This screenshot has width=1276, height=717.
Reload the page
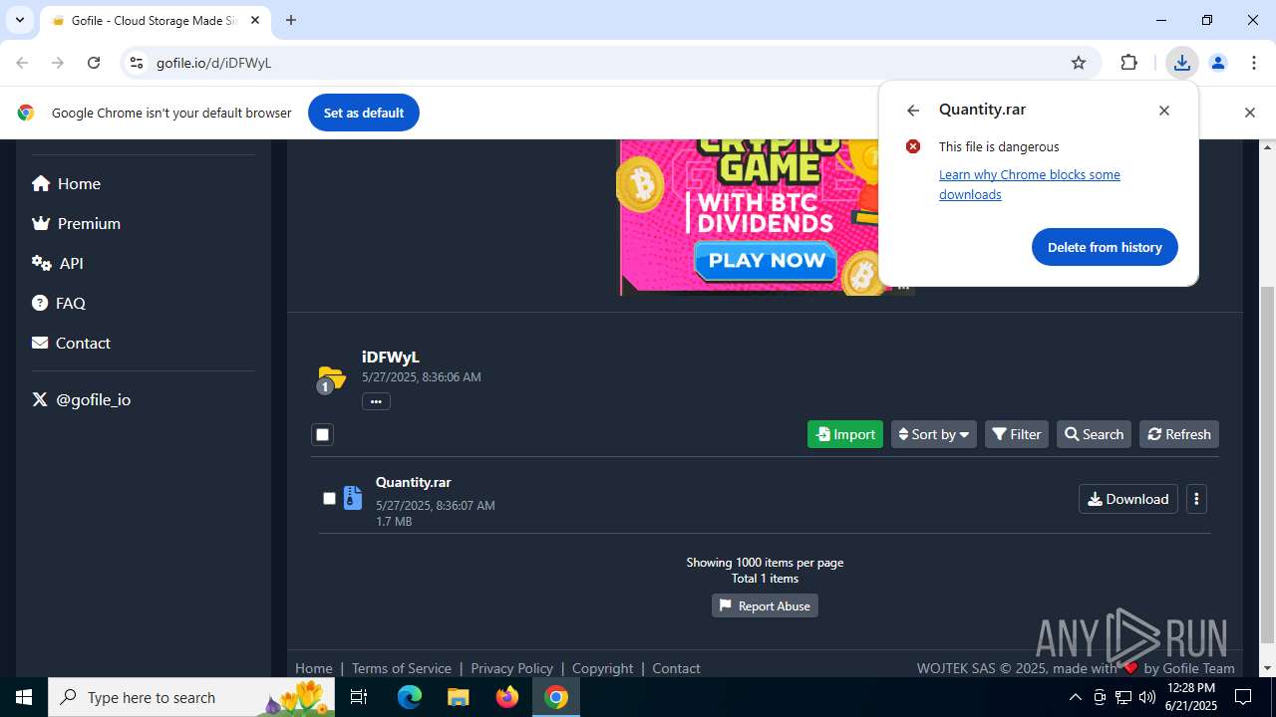pyautogui.click(x=94, y=63)
